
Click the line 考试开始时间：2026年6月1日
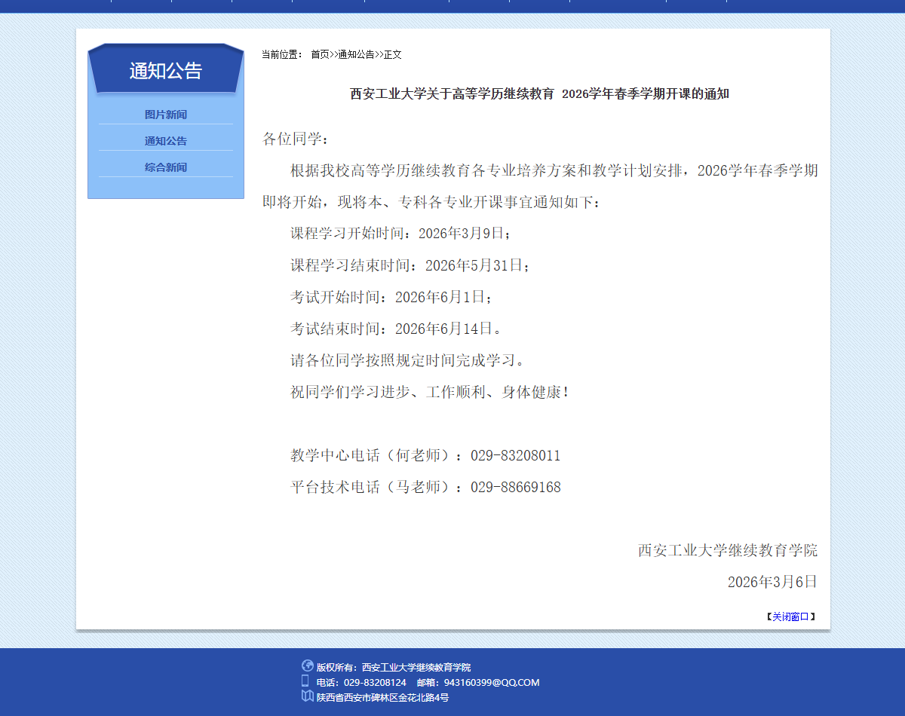click(393, 297)
